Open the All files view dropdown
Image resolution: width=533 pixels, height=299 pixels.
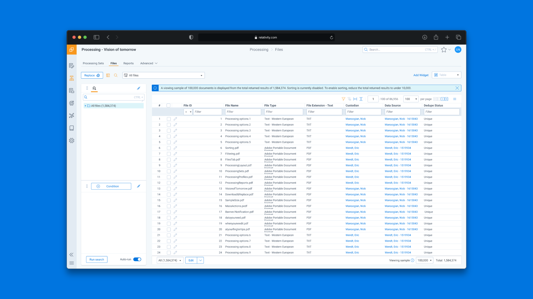tap(163, 75)
